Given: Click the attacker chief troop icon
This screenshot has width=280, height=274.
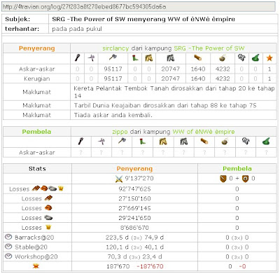Looking at the screenshot, I should 241,57.
